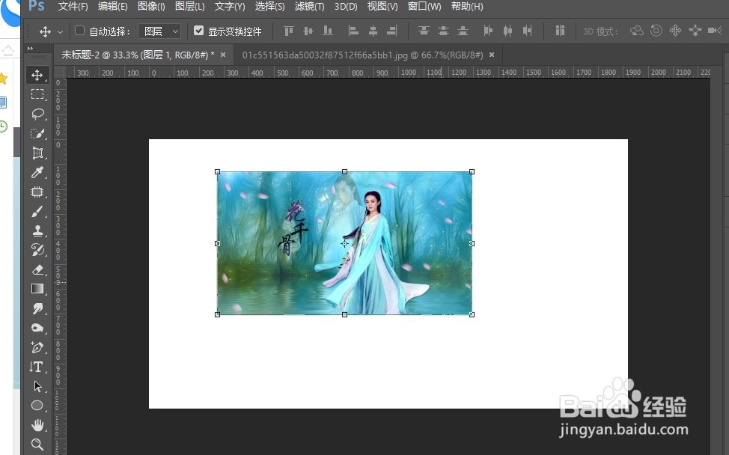This screenshot has height=455, width=729.
Task: Click Distribute horizontal centers icon
Action: coord(507,31)
